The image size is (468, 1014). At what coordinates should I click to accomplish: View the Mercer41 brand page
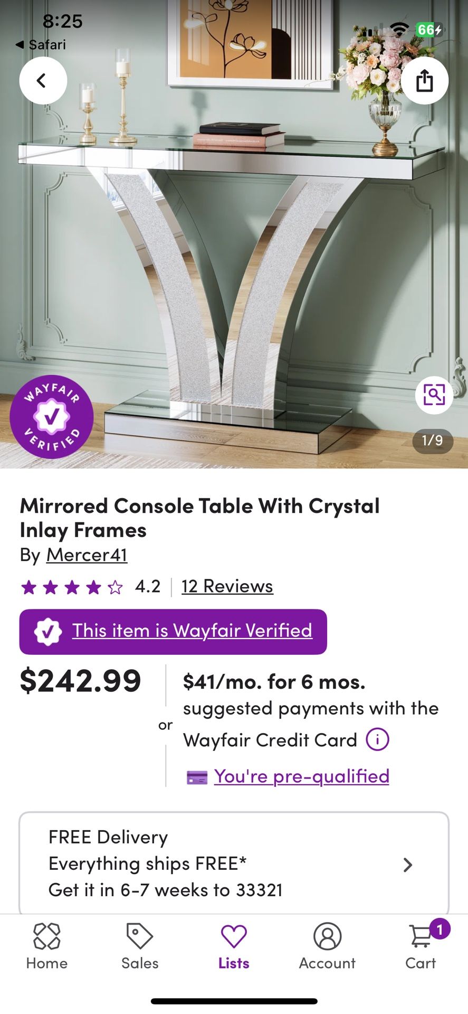[87, 555]
